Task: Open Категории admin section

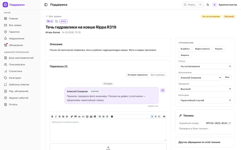Action: tap(20, 78)
